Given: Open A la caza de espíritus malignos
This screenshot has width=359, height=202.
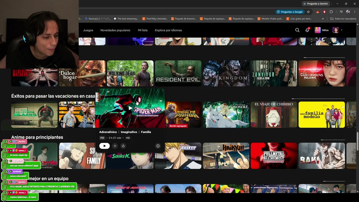Looking at the screenshot, I should tap(322, 73).
